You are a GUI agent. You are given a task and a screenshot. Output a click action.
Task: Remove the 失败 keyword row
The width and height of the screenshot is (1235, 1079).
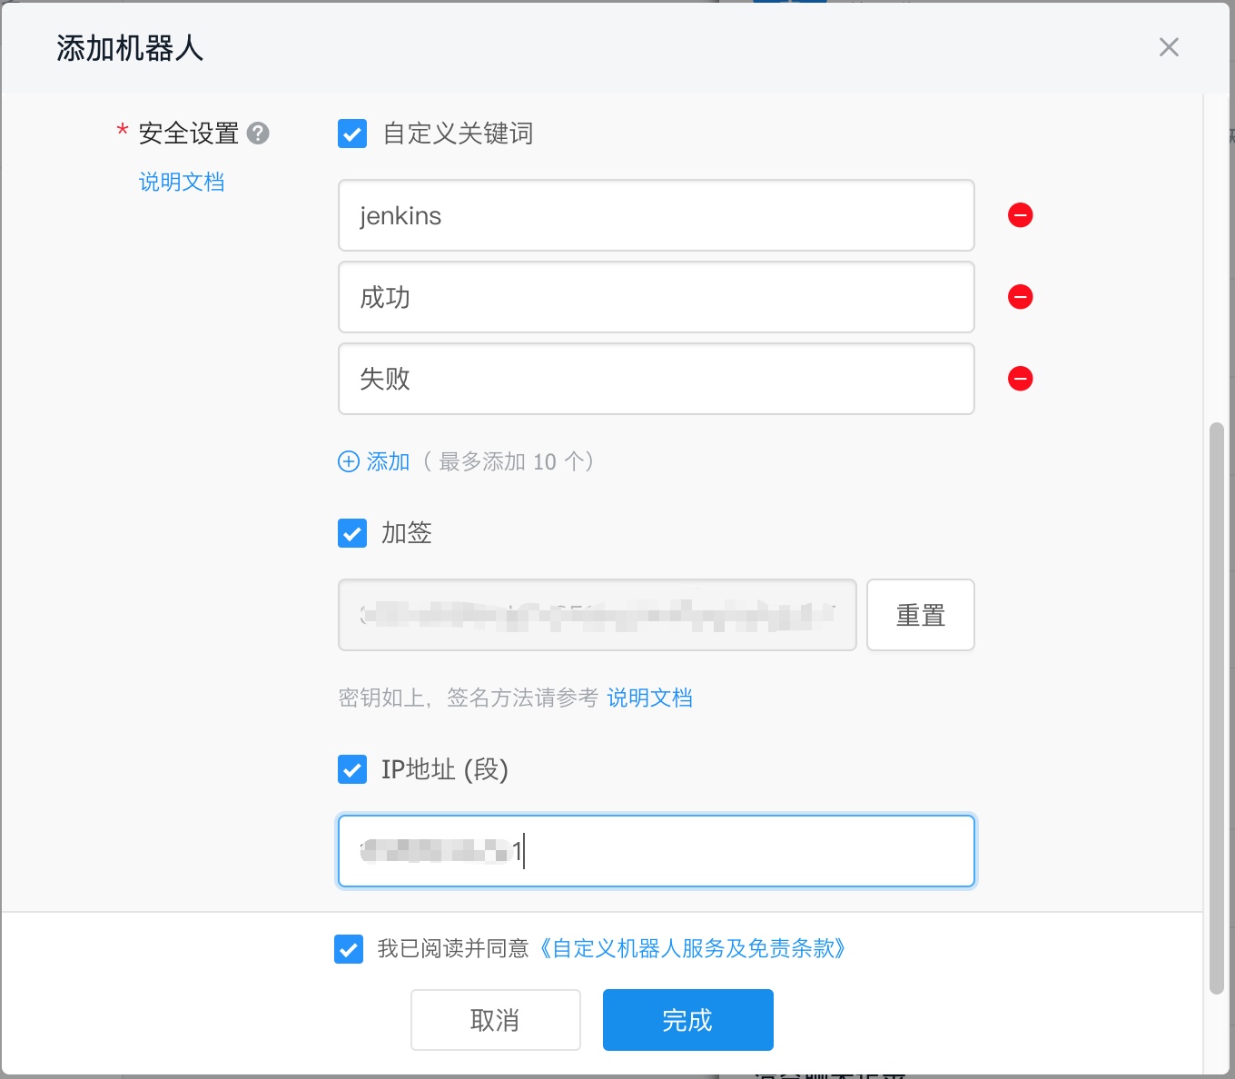1021,379
